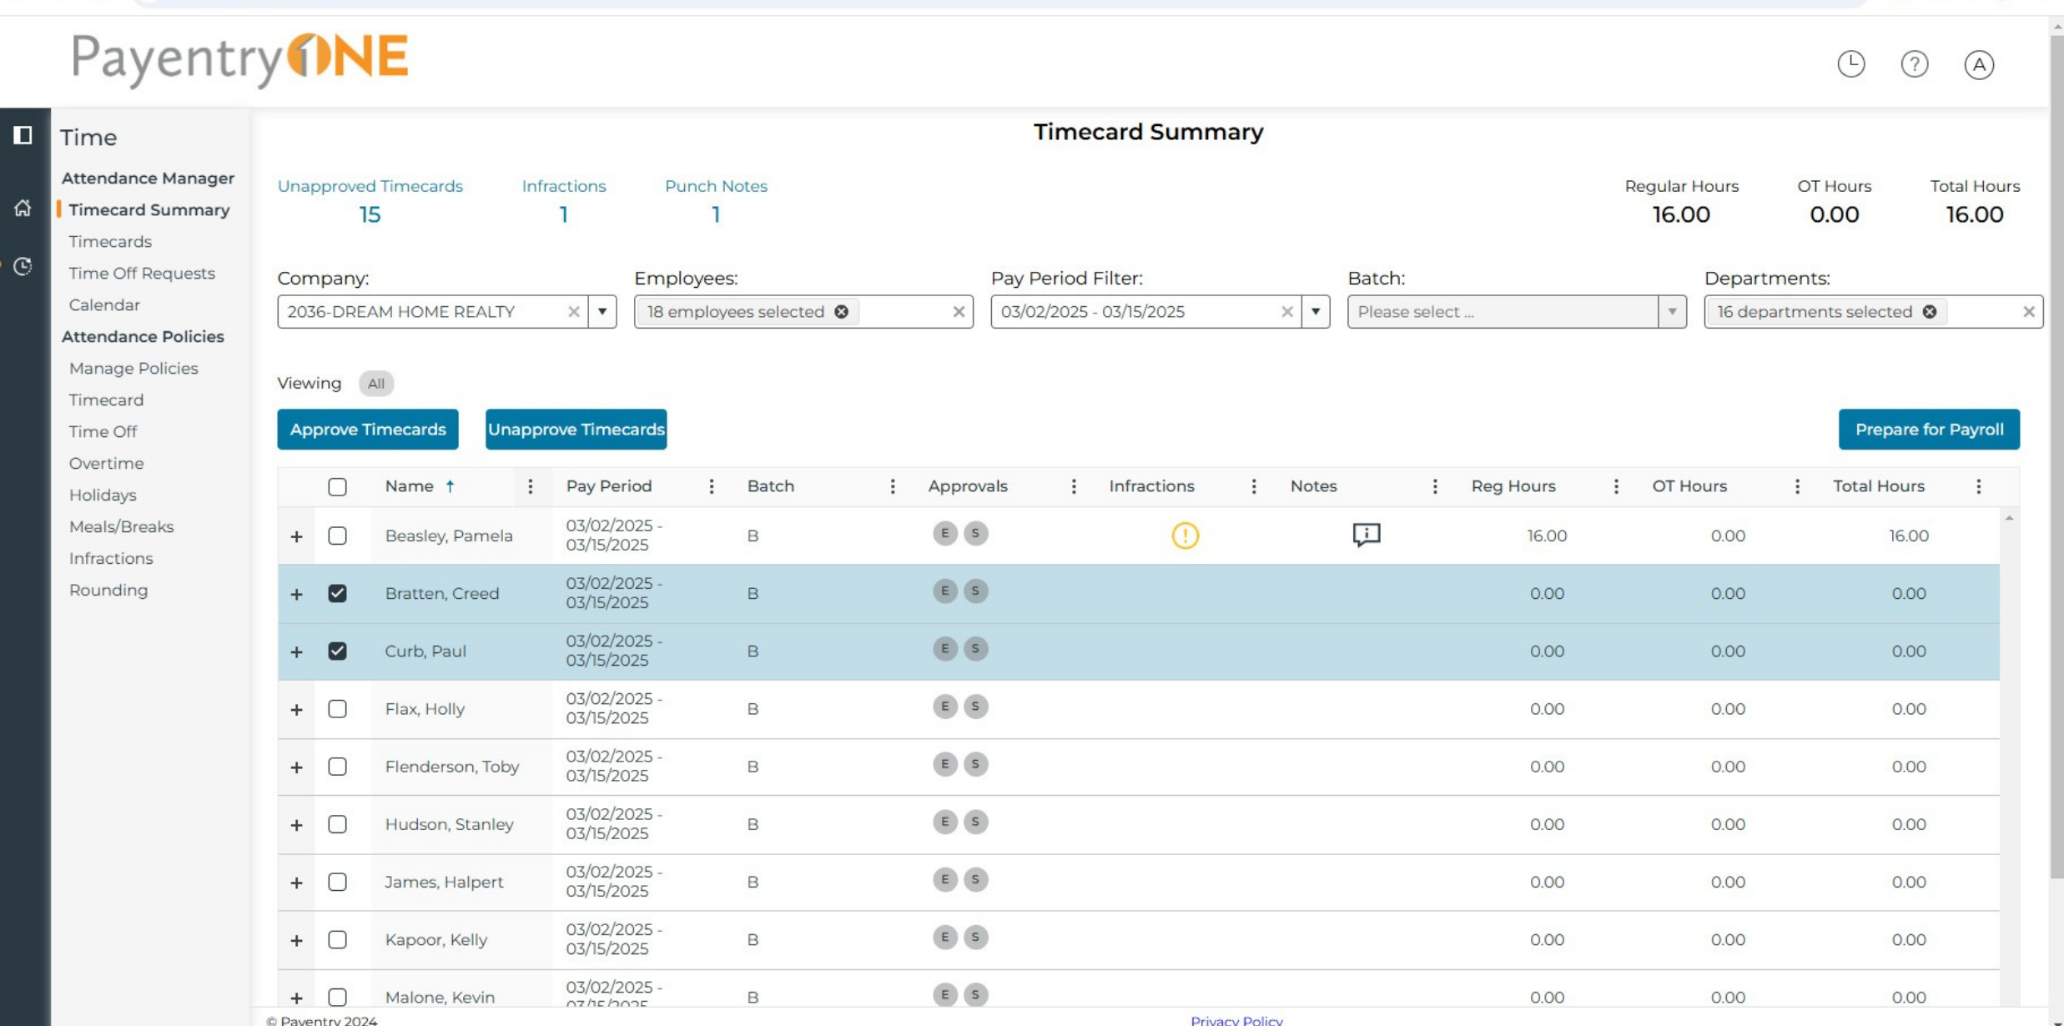
Task: Go to Home via sidebar house icon
Action: (23, 208)
